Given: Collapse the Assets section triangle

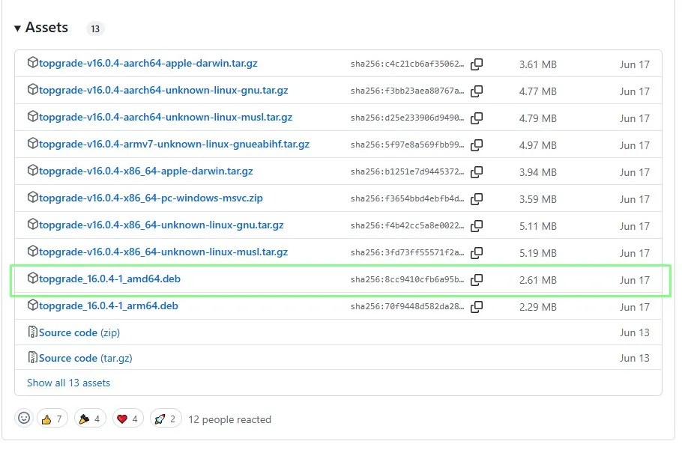Looking at the screenshot, I should [17, 28].
